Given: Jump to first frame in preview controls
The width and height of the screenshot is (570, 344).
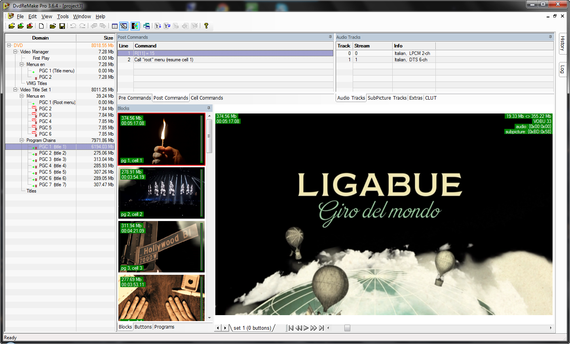Looking at the screenshot, I should click(x=291, y=328).
